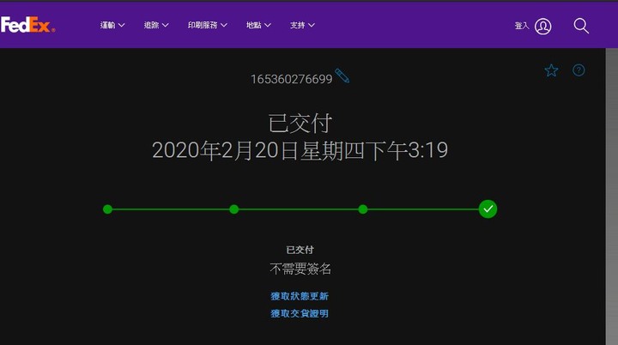Click the green delivered checkmark circle
618x345 pixels.
coord(488,209)
